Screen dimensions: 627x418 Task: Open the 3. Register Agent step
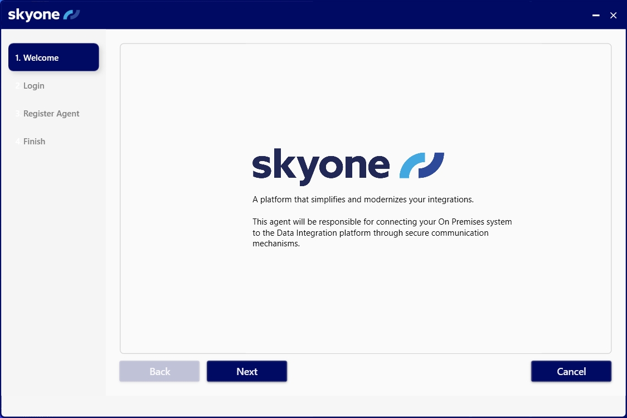[51, 114]
